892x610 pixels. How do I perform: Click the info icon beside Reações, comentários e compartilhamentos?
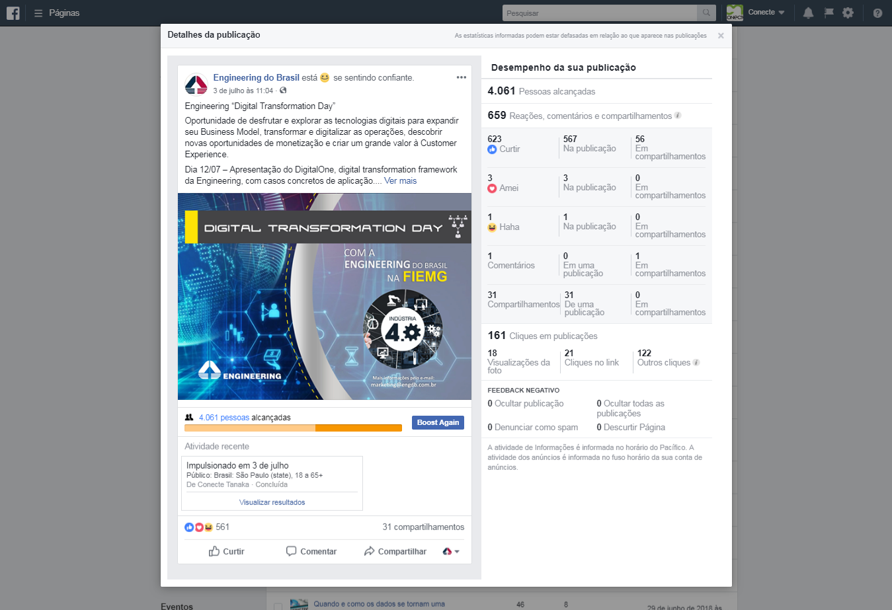click(678, 116)
